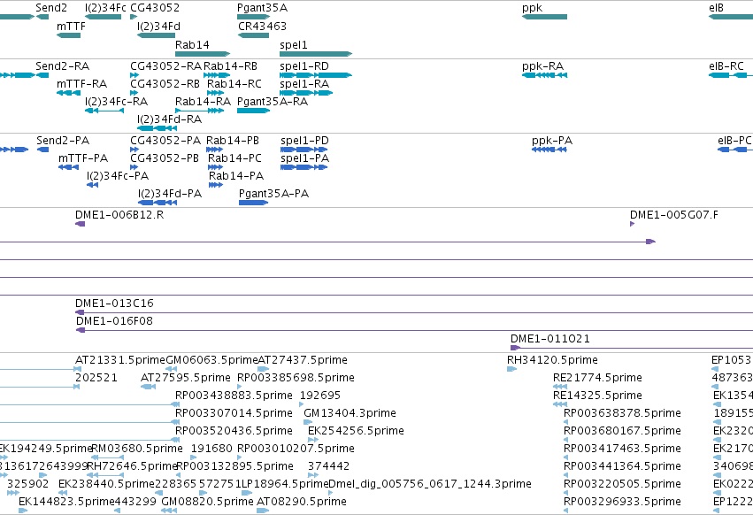Select EST LP18964.5prime glyph
Screen dimensions: 753x515
[247, 493]
